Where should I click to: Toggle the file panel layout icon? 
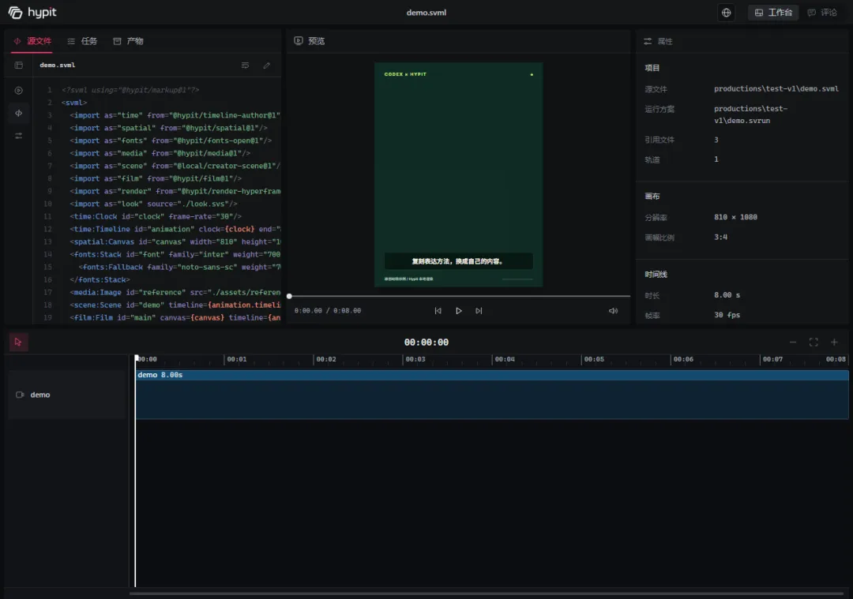pos(19,66)
